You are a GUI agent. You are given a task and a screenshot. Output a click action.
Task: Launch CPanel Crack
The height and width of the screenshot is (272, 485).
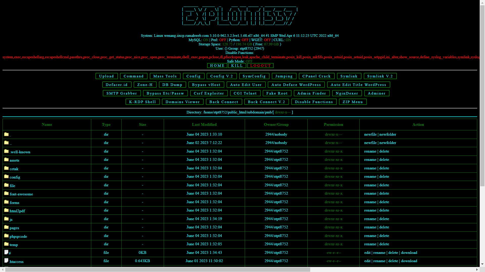[317, 76]
